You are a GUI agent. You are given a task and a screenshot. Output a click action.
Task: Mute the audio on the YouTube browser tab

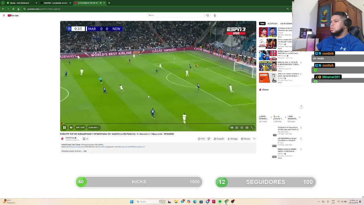tap(101, 3)
